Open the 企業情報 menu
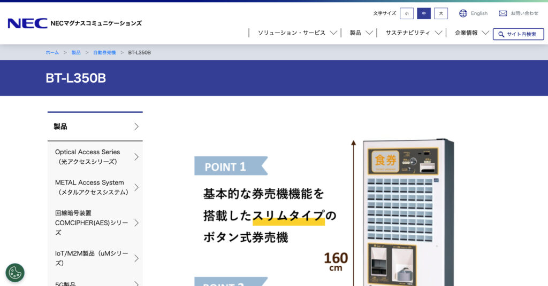The width and height of the screenshot is (548, 286). (x=466, y=33)
